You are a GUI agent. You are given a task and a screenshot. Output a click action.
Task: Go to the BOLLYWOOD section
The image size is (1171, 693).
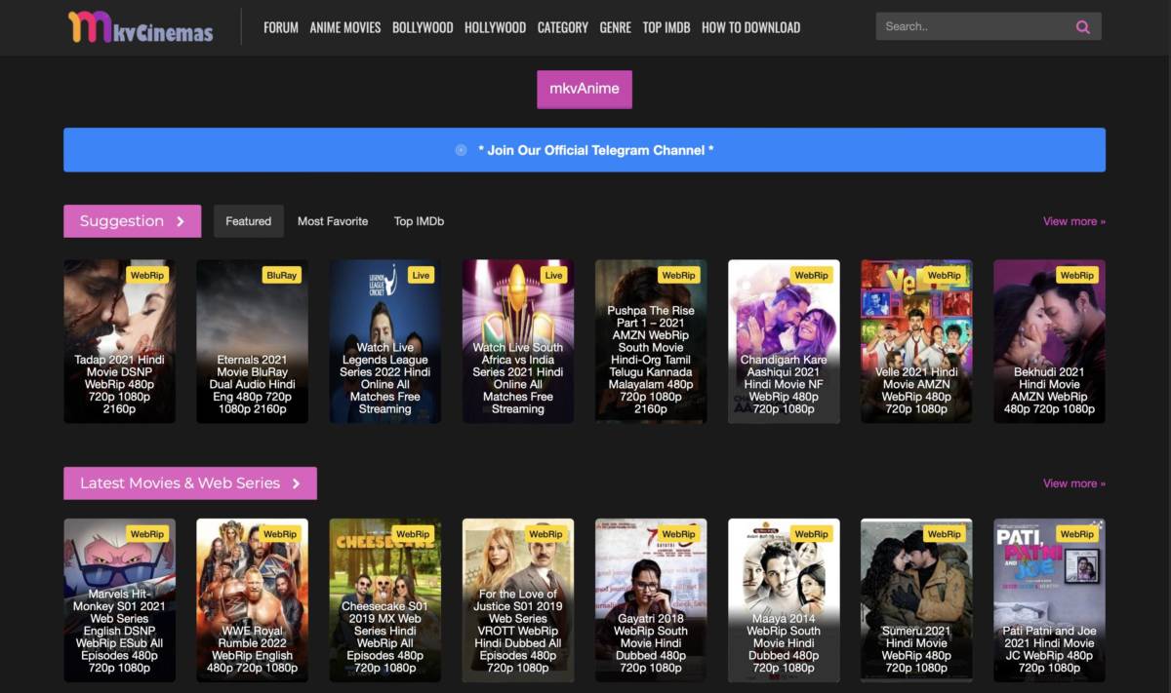(x=423, y=27)
